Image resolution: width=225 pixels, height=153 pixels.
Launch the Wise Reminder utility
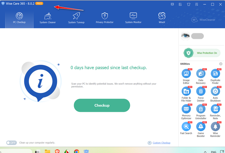click(x=215, y=130)
